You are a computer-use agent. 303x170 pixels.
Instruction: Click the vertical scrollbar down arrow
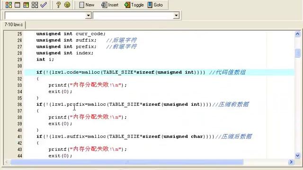click(297, 155)
